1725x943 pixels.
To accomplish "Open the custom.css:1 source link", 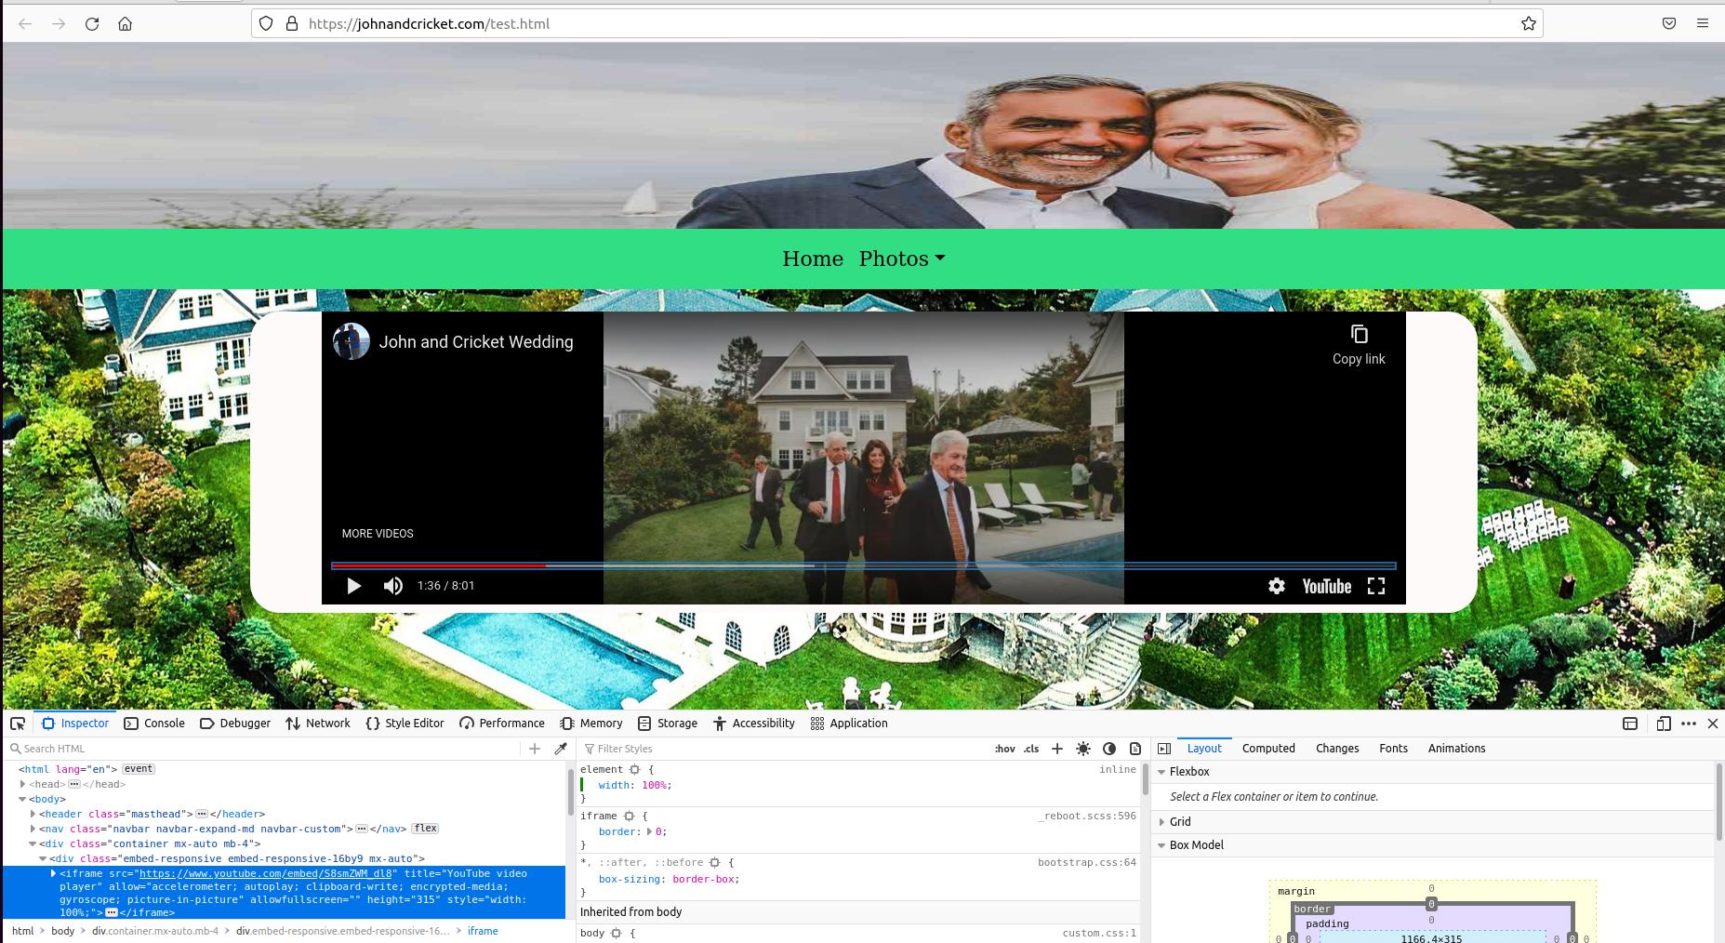I will point(1099,934).
